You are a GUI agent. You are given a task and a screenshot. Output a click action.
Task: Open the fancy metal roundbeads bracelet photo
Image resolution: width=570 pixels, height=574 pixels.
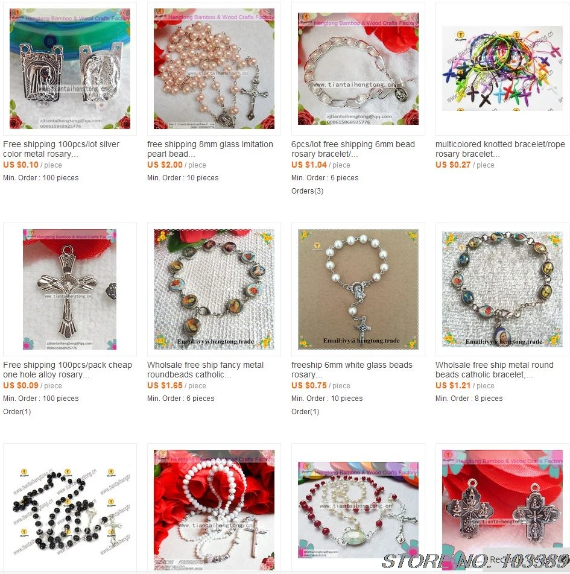click(x=214, y=289)
